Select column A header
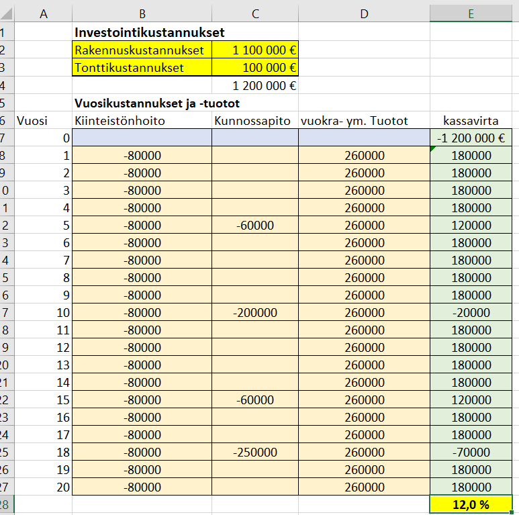This screenshot has width=519, height=515. [44, 14]
